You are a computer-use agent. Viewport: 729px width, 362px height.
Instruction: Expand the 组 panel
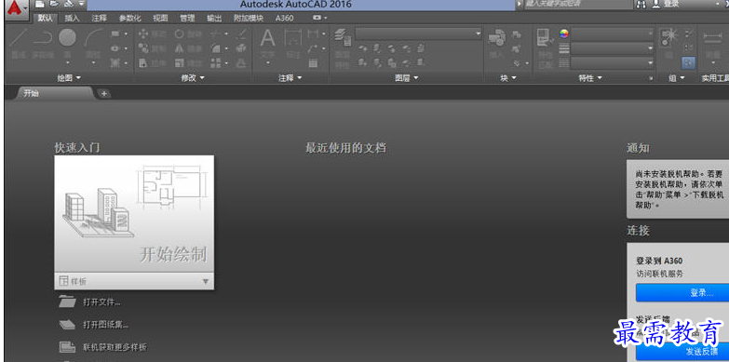(x=677, y=78)
